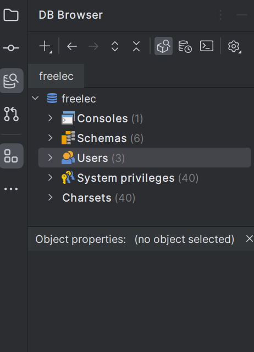Screen dimensions: 254x352
Task: Expand the Schemas node chevron
Action: tap(50, 138)
